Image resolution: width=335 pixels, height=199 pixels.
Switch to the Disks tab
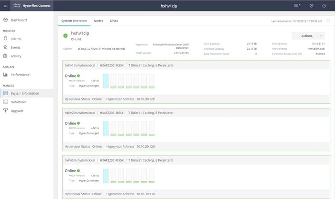(114, 21)
